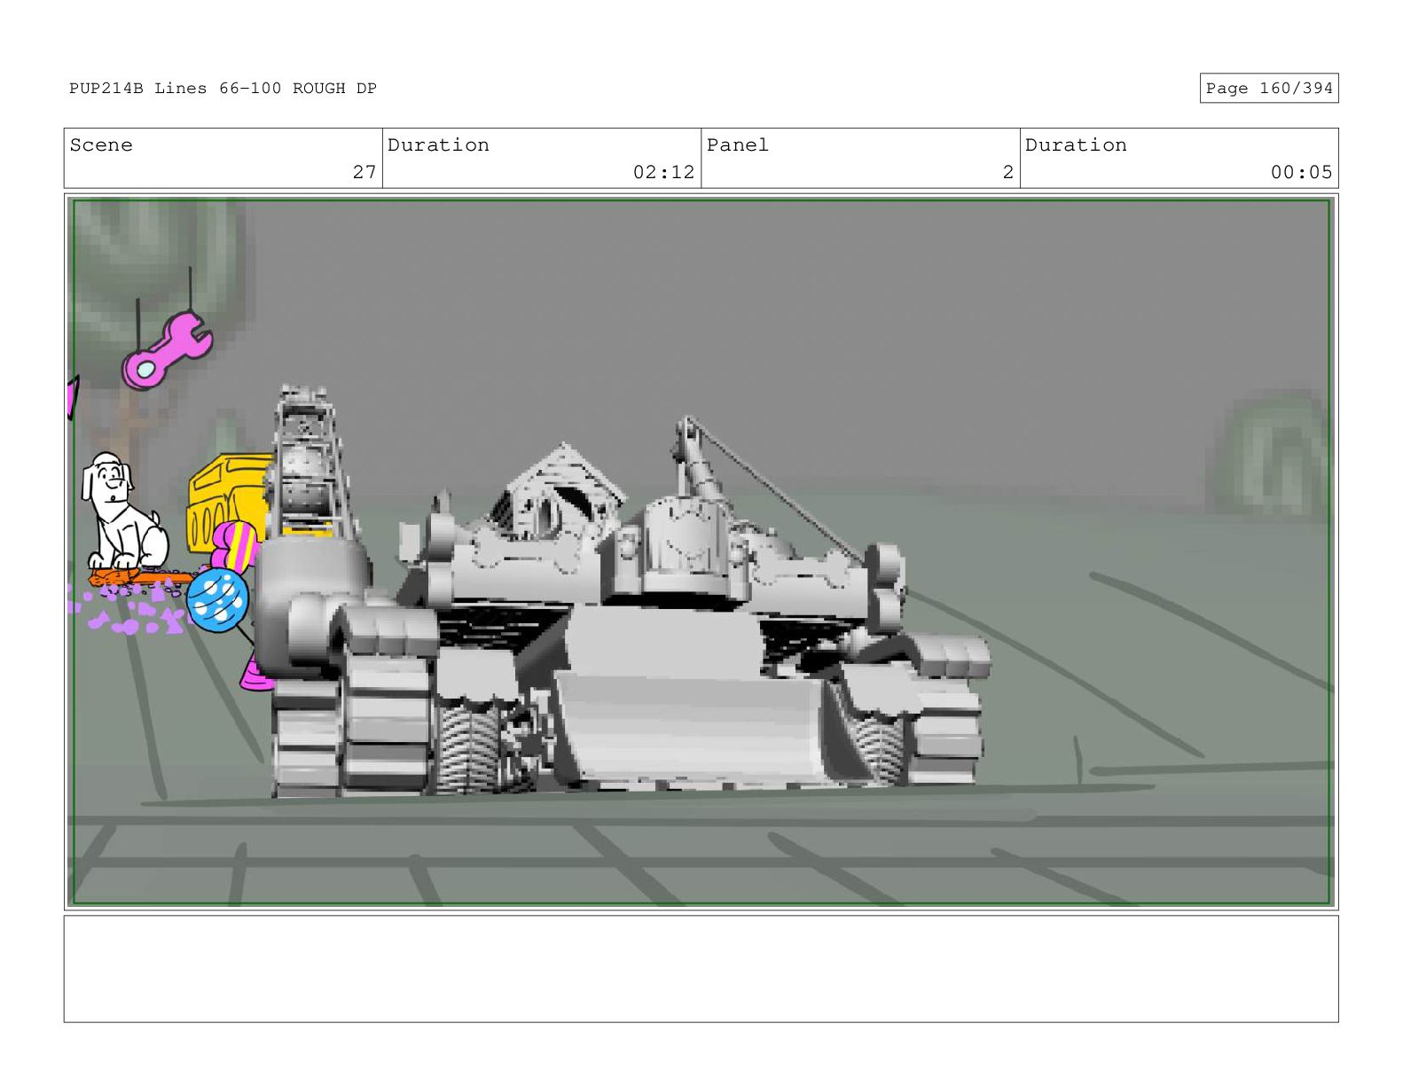This screenshot has width=1403, height=1086.
Task: Click the blue striped ball drawing
Action: [x=217, y=600]
